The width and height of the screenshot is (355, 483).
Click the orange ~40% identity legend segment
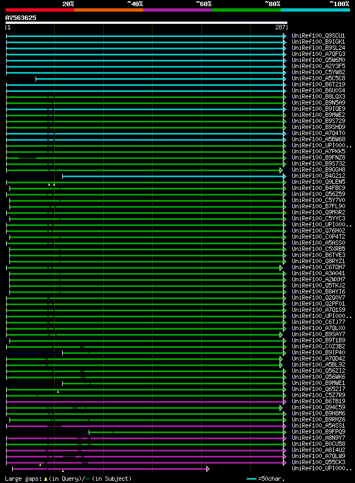coord(109,10)
